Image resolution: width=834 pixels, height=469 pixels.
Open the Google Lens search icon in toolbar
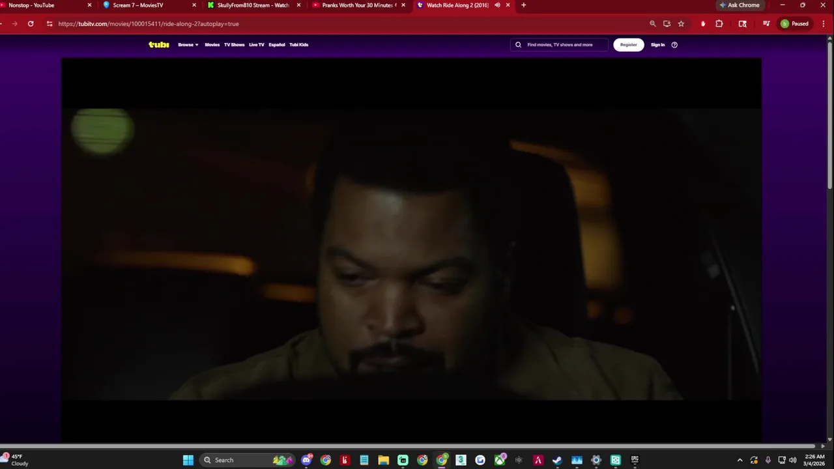pyautogui.click(x=742, y=23)
